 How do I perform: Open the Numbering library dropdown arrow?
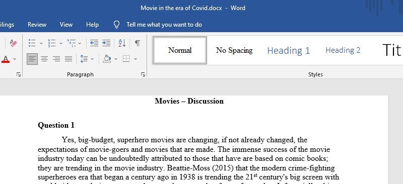61,43
